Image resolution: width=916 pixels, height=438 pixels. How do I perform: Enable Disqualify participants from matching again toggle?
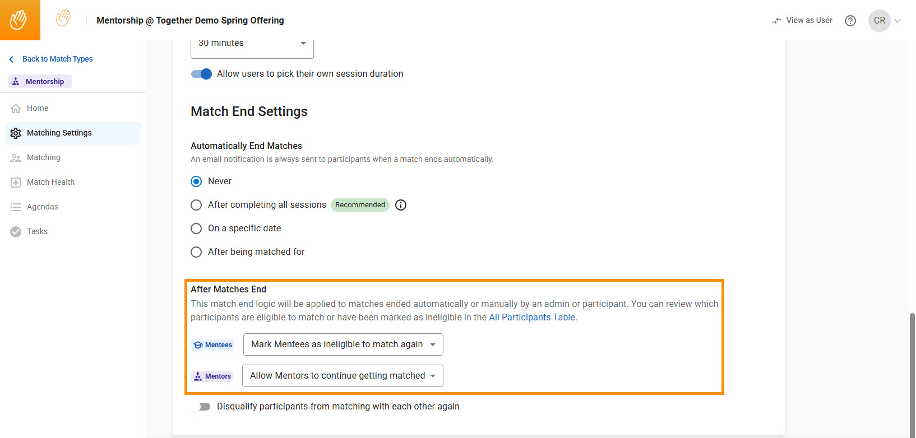click(201, 407)
